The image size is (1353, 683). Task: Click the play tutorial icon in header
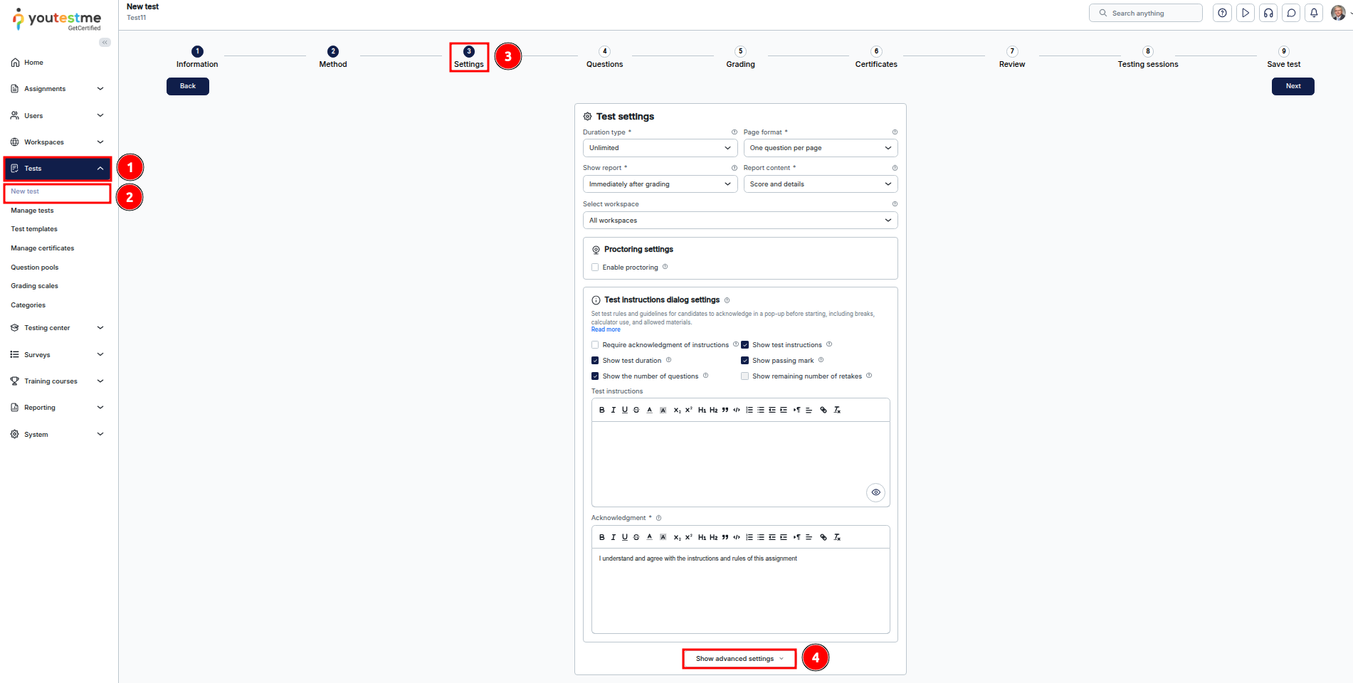[x=1246, y=13]
